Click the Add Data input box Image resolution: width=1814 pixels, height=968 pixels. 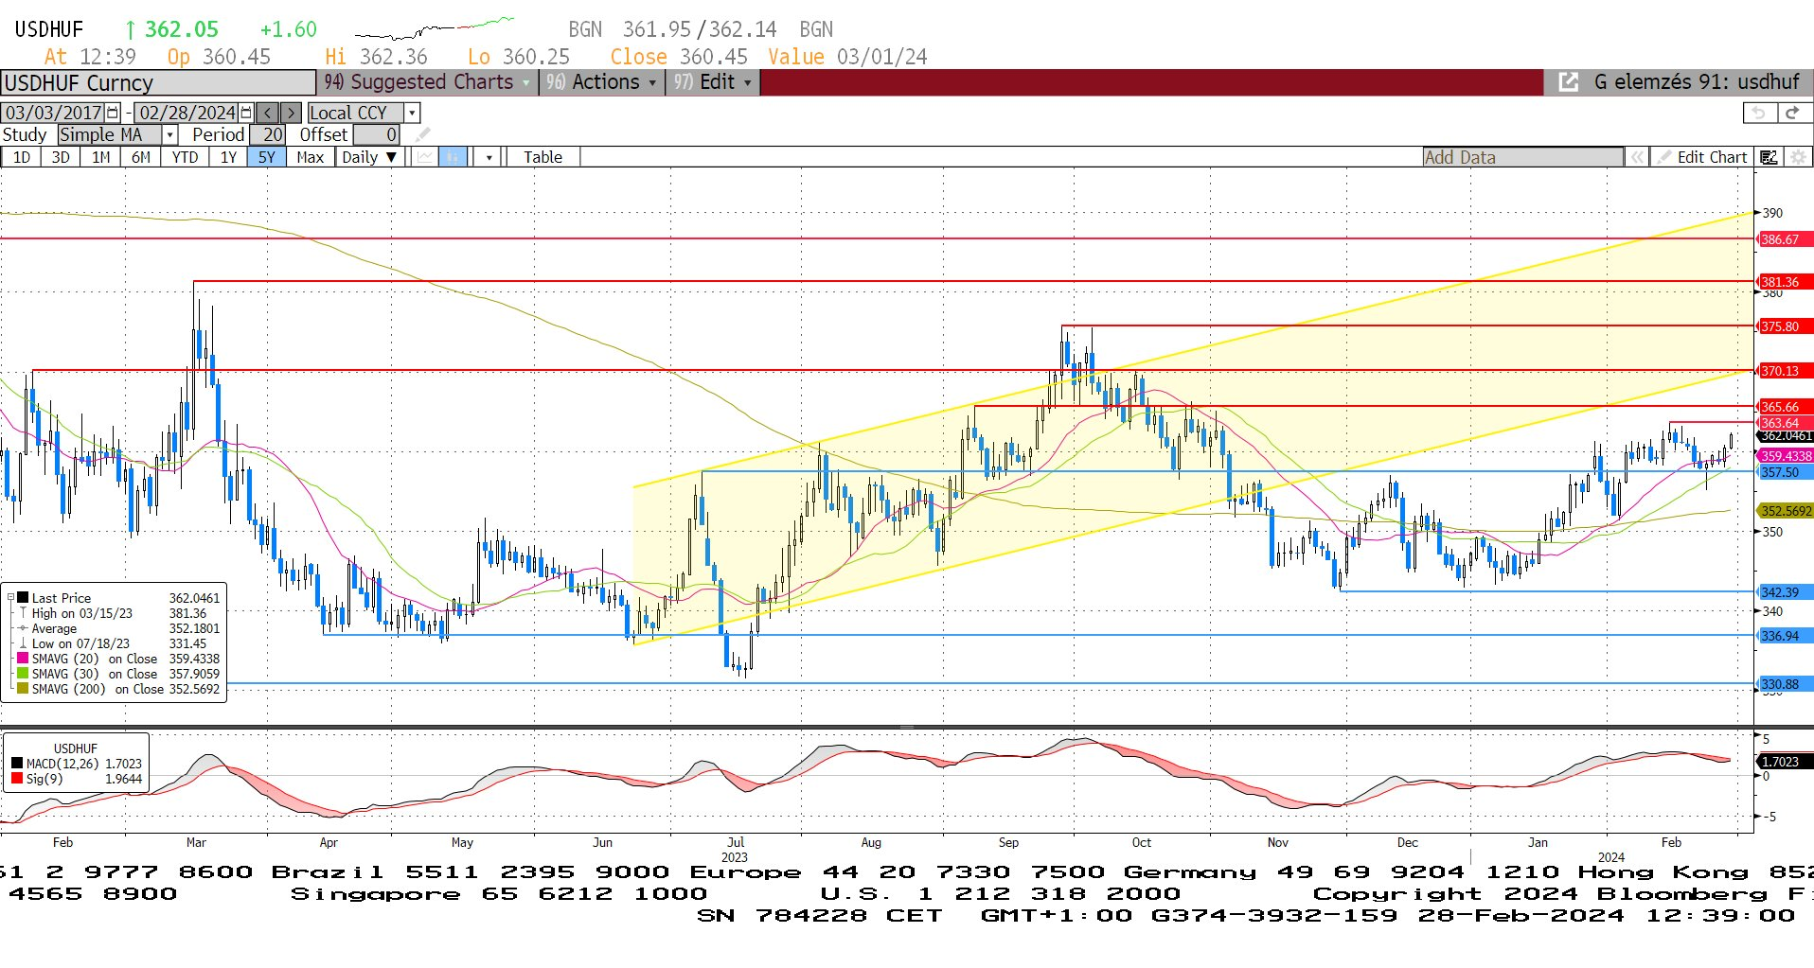coord(1522,157)
